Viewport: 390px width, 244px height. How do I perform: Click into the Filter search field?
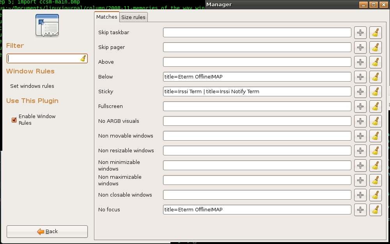coord(43,58)
